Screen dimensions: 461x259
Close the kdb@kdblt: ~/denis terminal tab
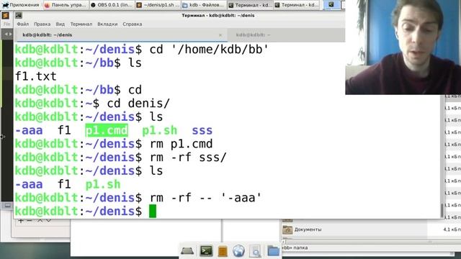pyautogui.click(x=220, y=35)
